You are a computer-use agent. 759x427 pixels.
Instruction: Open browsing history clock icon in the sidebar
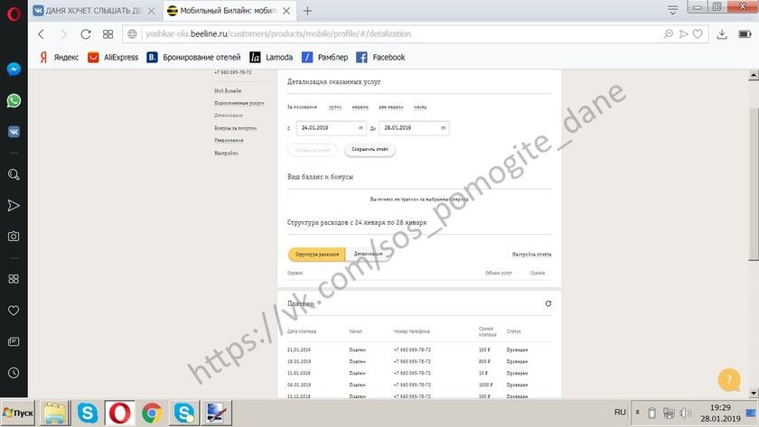pyautogui.click(x=14, y=372)
